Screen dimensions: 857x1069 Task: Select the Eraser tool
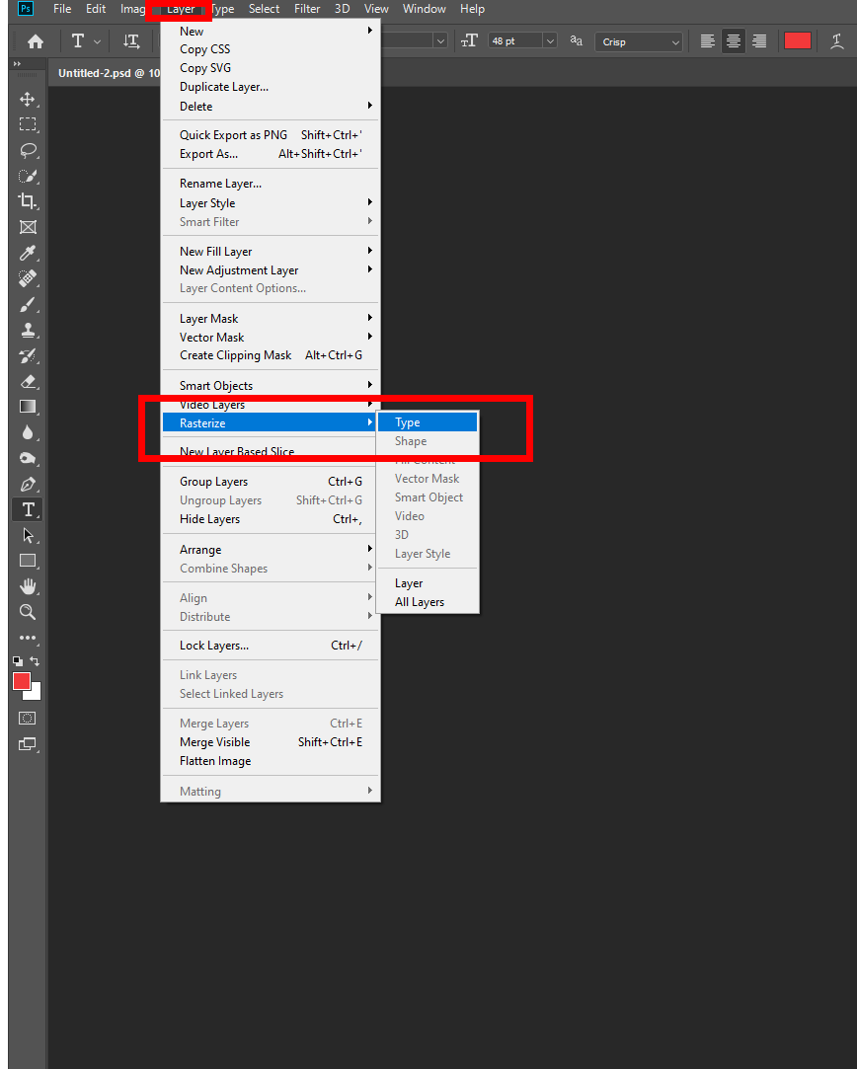28,381
